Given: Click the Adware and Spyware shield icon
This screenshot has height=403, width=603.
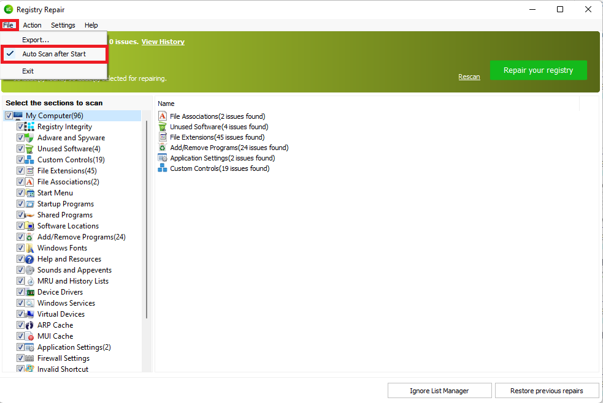Looking at the screenshot, I should tap(29, 138).
